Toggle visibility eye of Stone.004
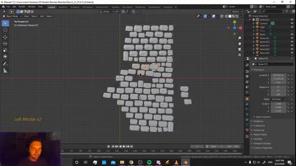This screenshot has width=296, height=166. [x=292, y=49]
